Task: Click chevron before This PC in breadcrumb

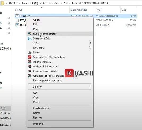Action: click(6, 3)
